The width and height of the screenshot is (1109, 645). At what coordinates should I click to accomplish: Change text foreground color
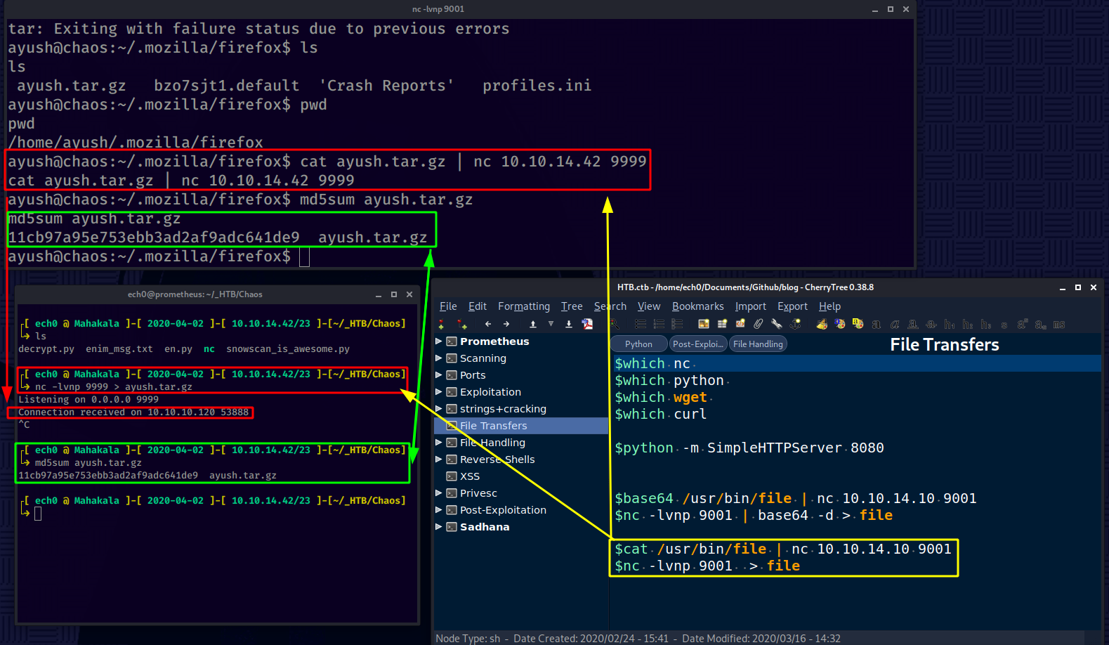coord(840,324)
